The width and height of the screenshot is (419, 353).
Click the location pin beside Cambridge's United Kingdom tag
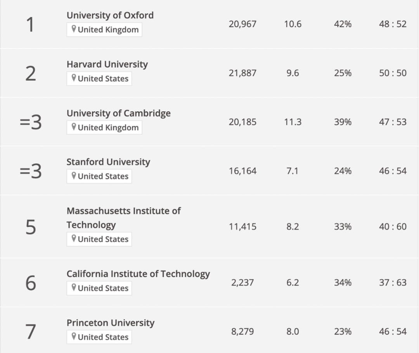click(74, 128)
